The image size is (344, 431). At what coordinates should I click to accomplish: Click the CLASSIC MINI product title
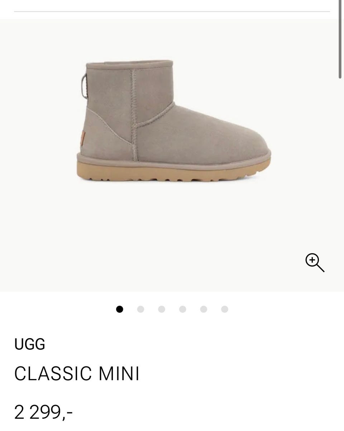click(x=77, y=374)
